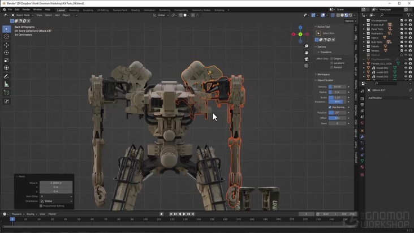414x233 pixels.
Task: Hide the Hydraulics collection in viewport
Action: (406, 33)
